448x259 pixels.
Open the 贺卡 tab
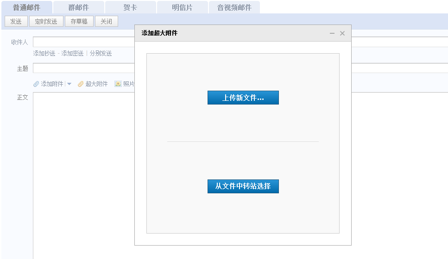(130, 7)
